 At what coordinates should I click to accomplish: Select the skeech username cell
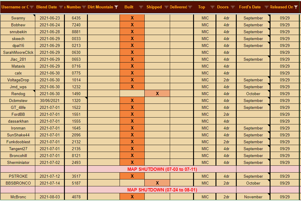pyautogui.click(x=18, y=39)
